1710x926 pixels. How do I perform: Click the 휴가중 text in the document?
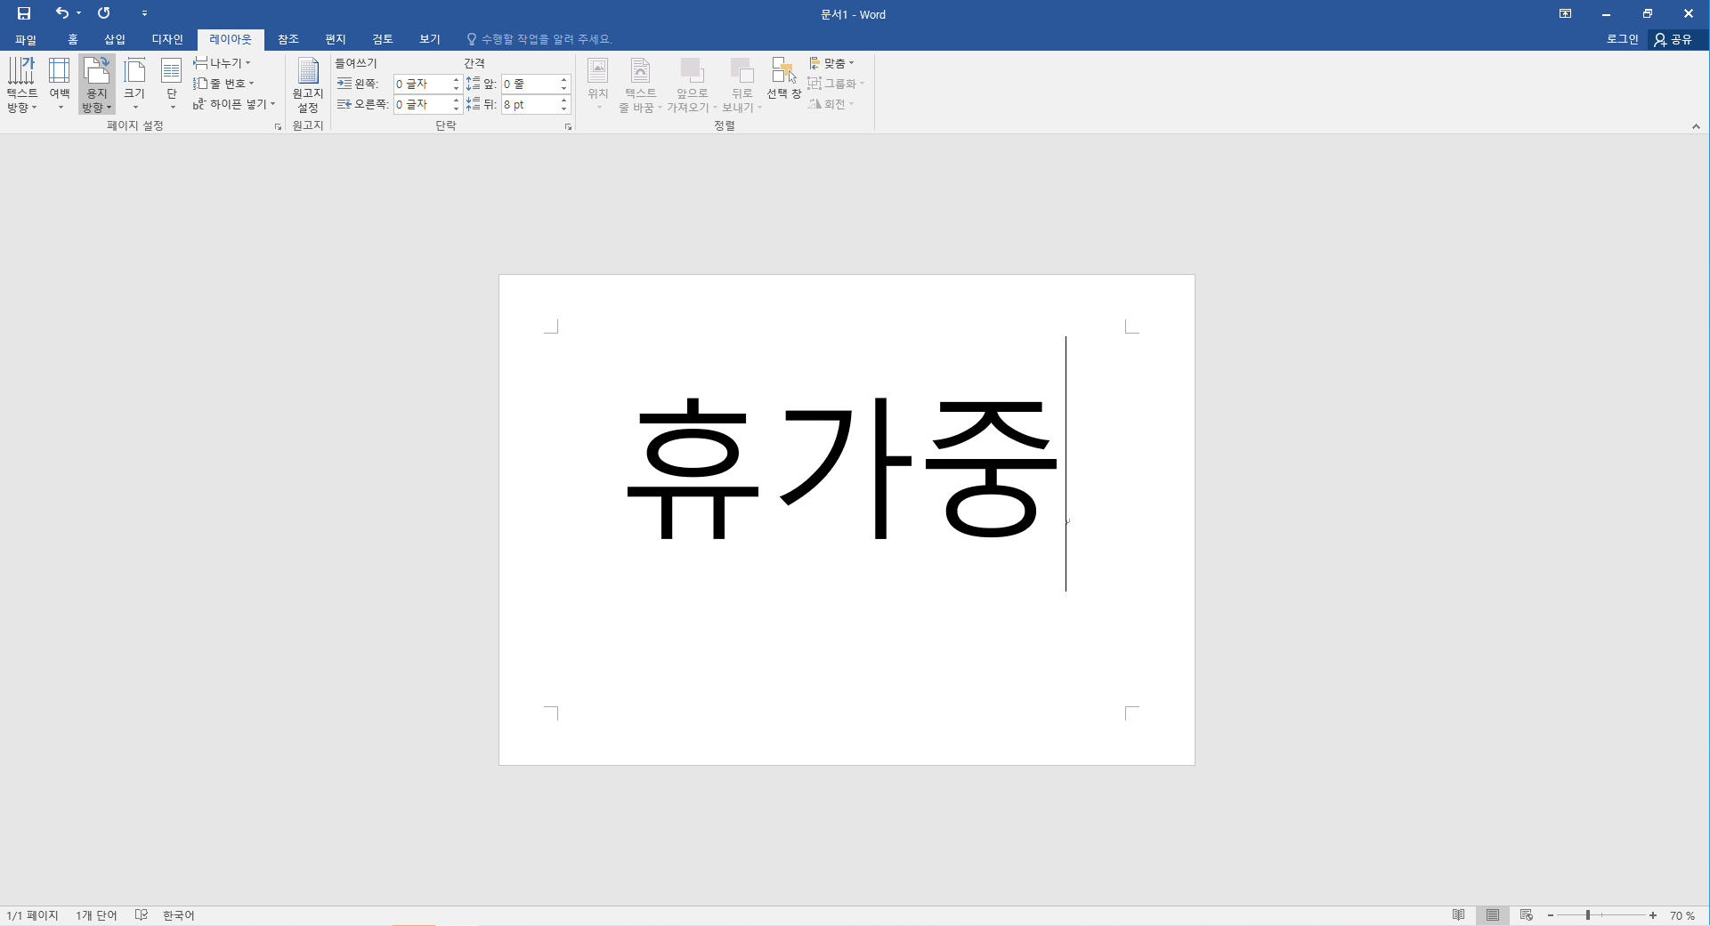coord(842,467)
